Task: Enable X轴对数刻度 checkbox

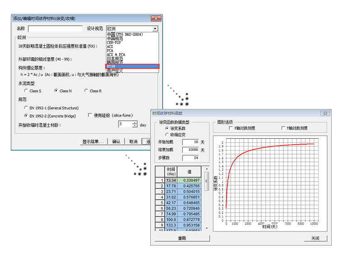Action: (x=230, y=128)
